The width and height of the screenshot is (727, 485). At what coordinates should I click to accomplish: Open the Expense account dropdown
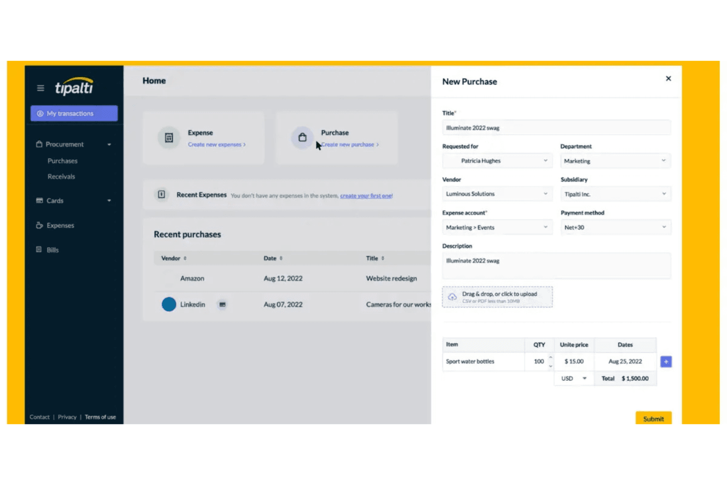(497, 227)
